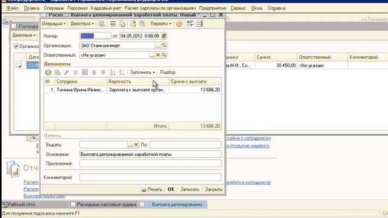
Task: Clear the Ответственный field with X
Action: [x=158, y=55]
